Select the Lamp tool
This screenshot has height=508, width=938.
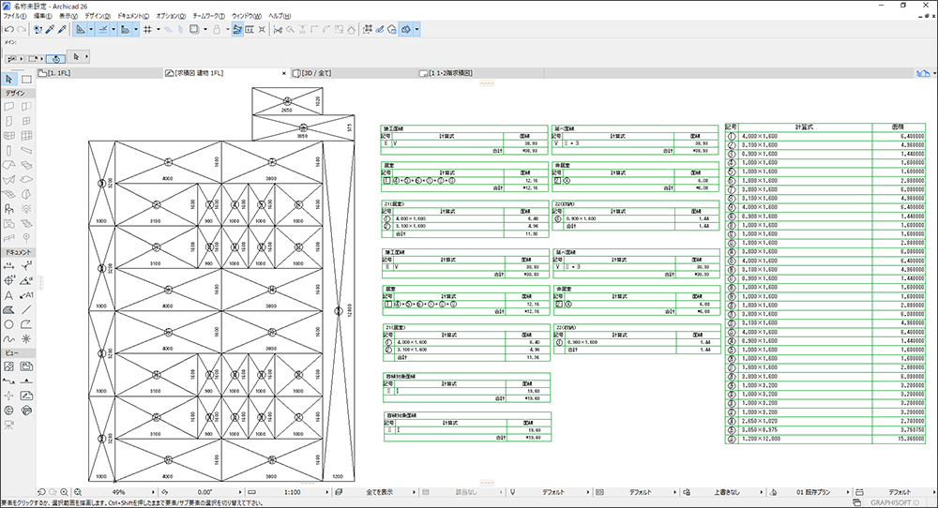pyautogui.click(x=26, y=209)
